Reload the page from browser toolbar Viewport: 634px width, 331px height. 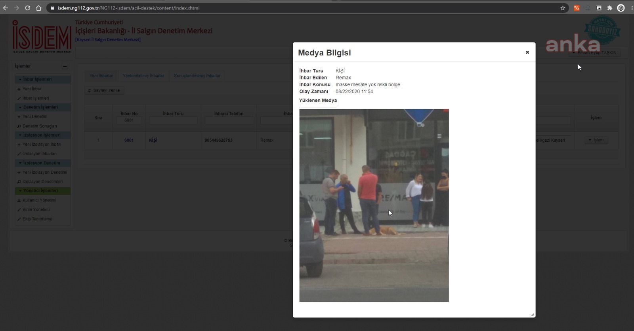click(x=28, y=8)
